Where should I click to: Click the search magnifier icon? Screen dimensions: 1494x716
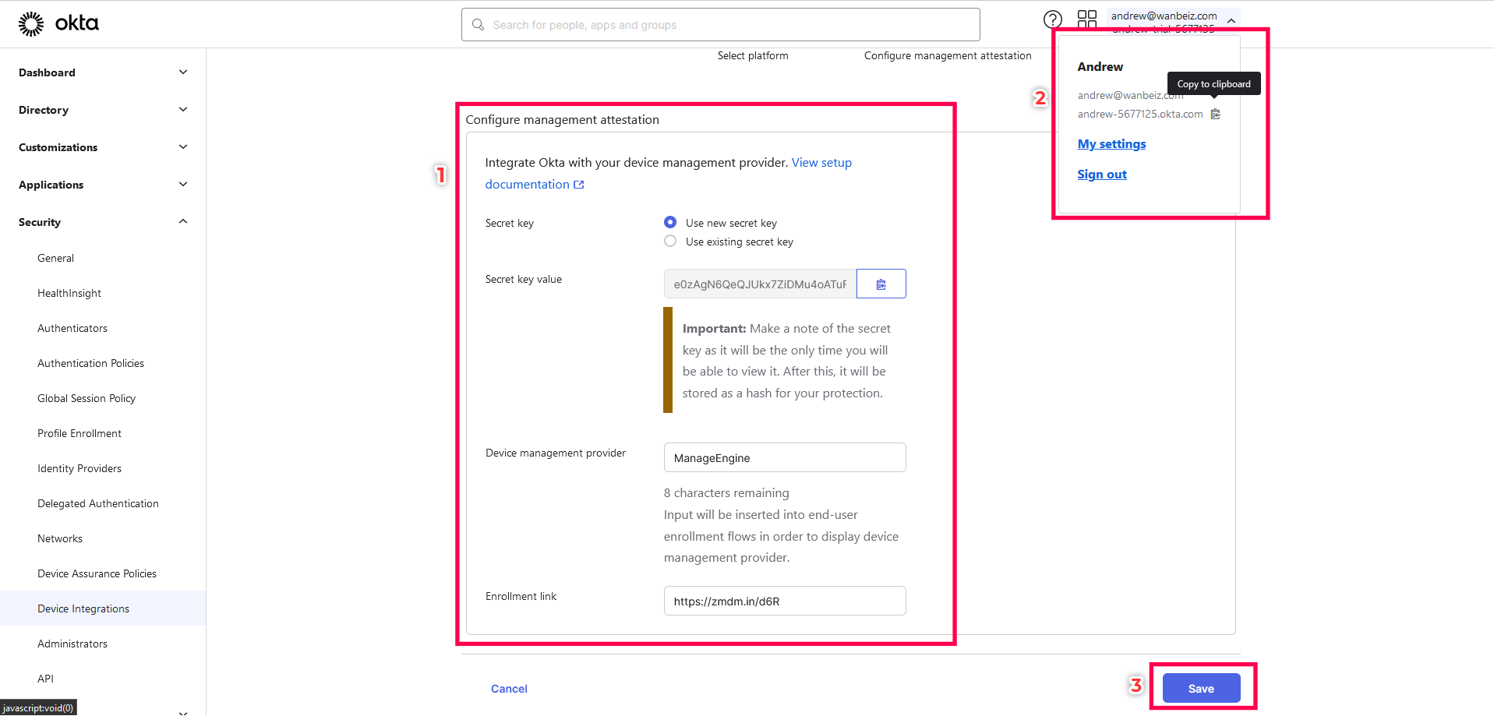(x=478, y=25)
